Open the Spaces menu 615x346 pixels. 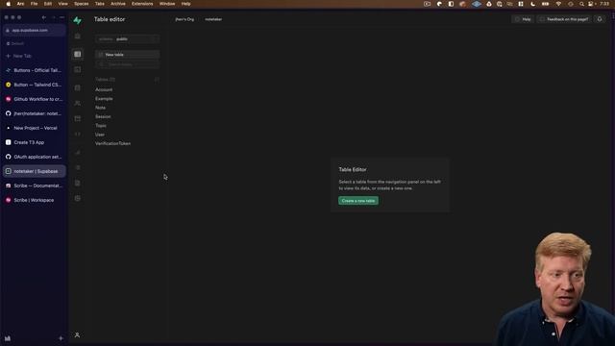coord(81,4)
